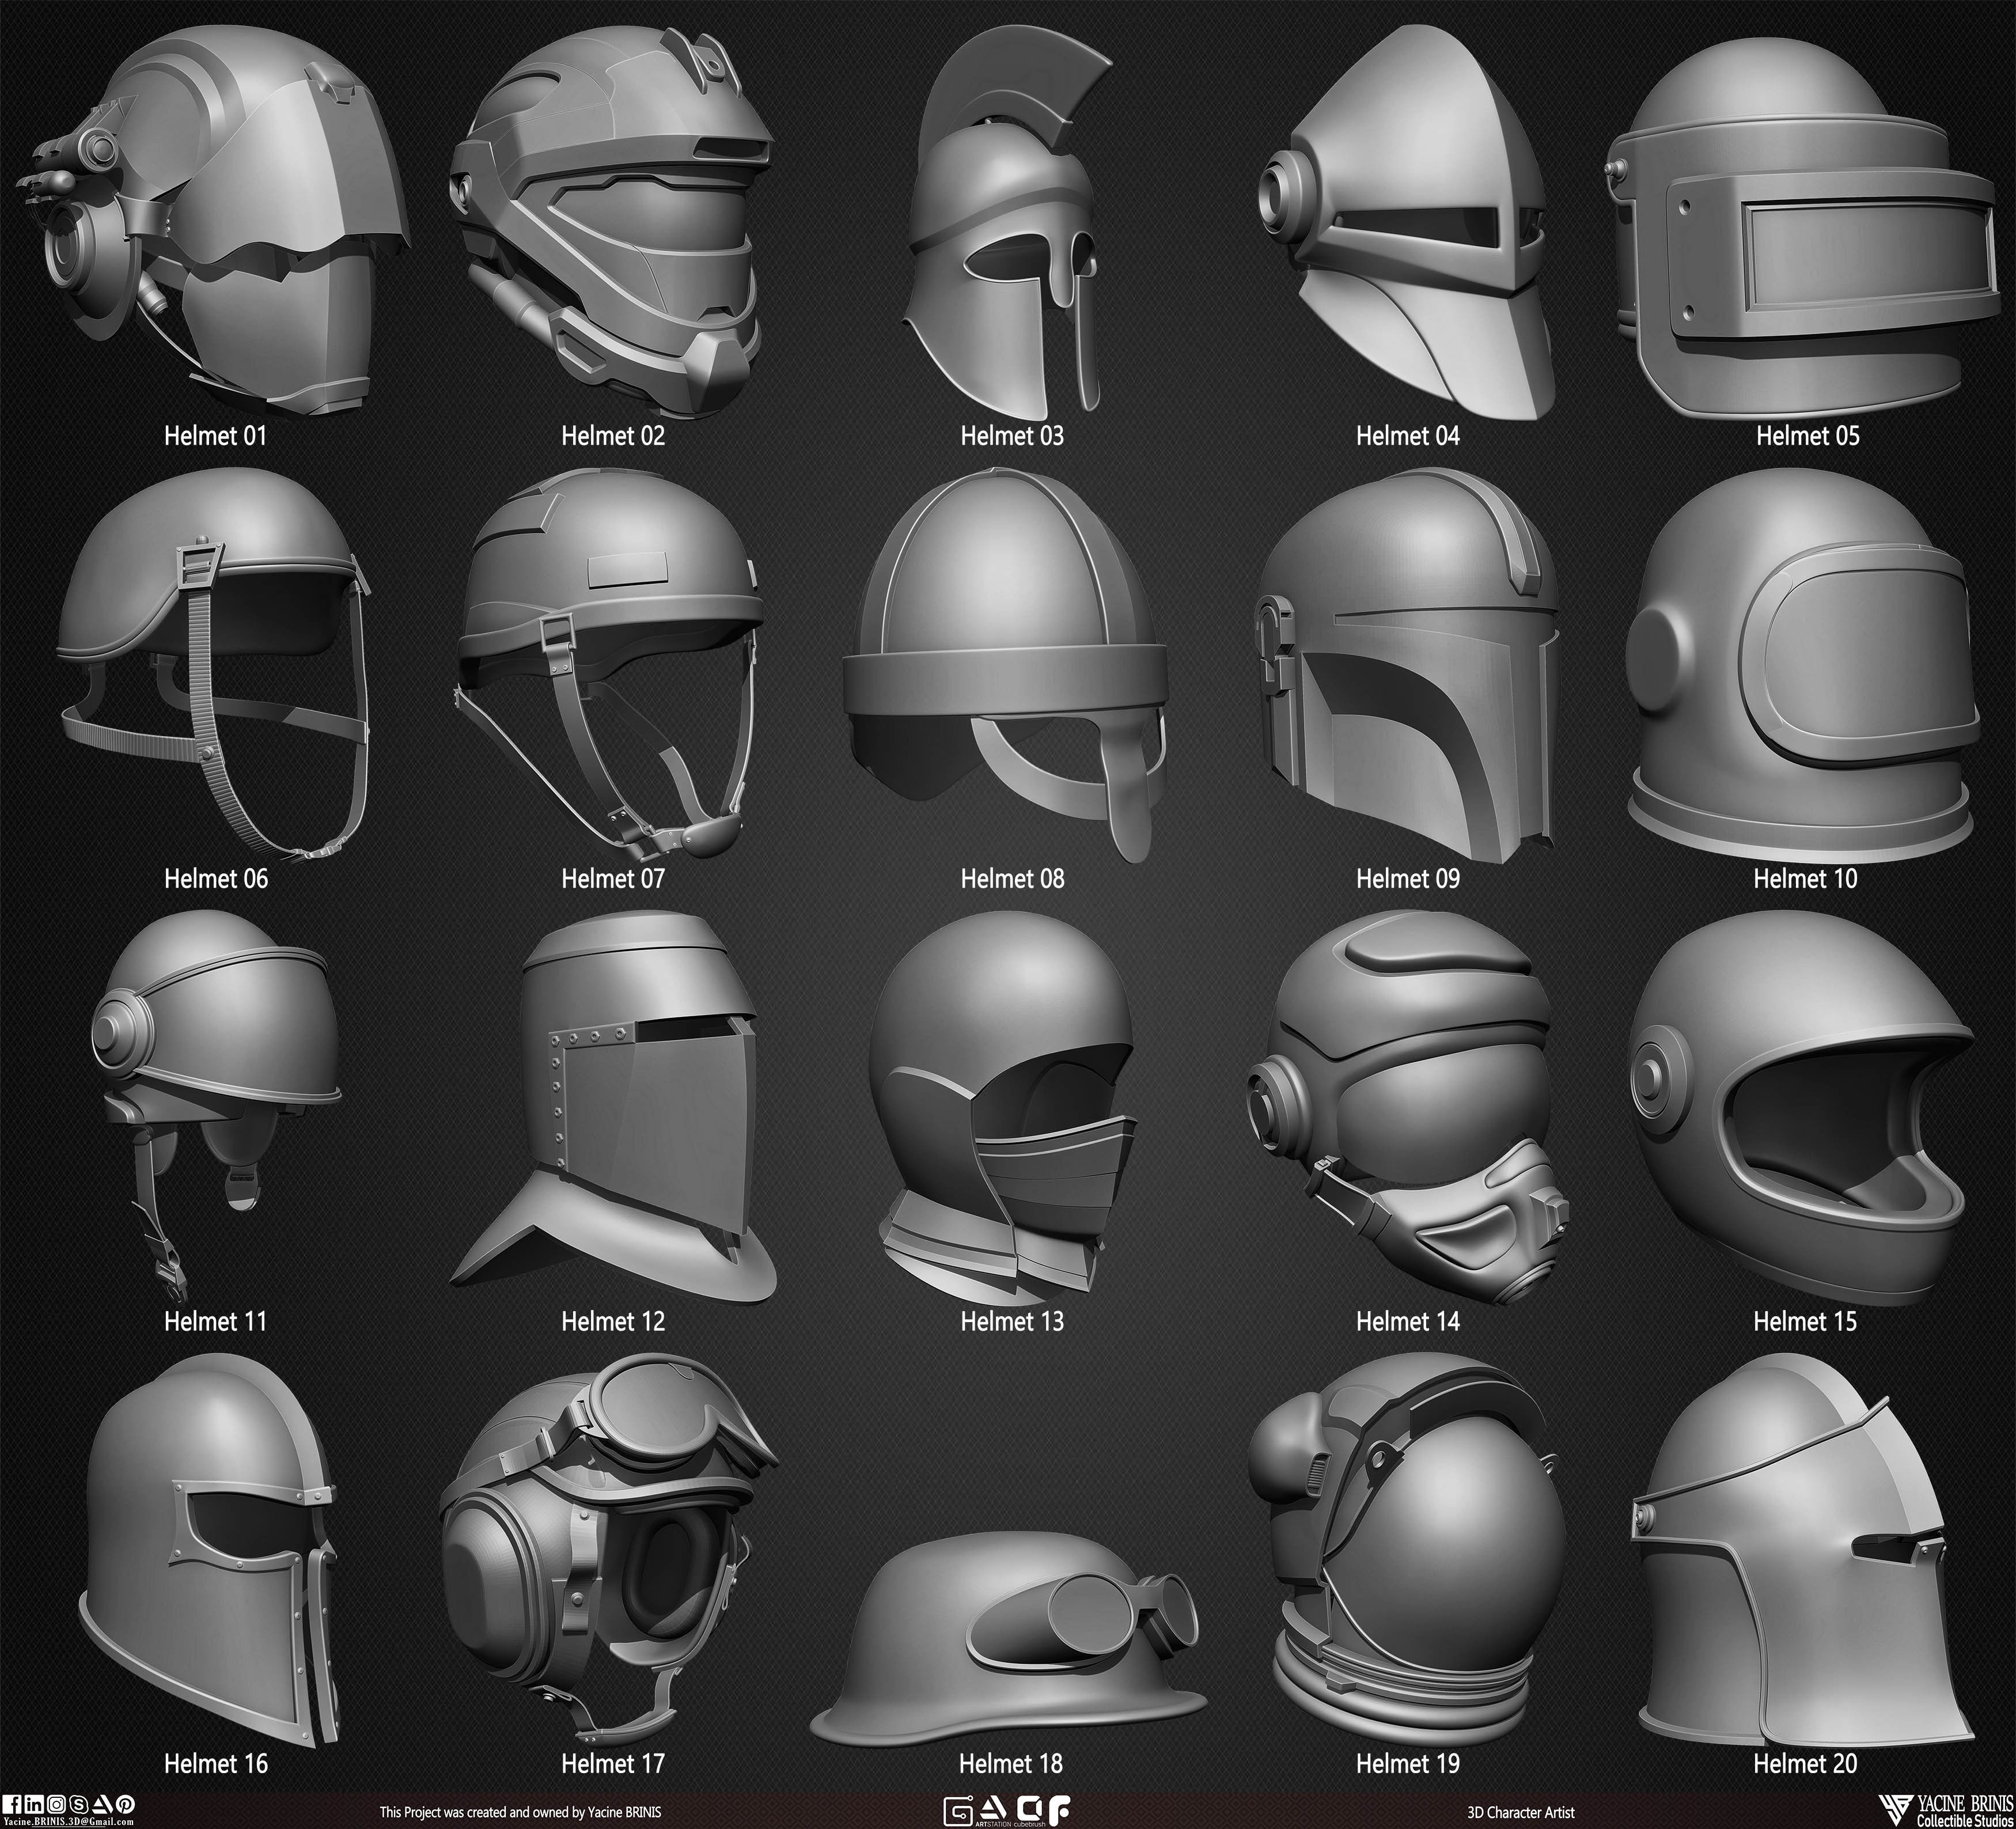Viewport: 2016px width, 1829px height.
Task: Click the 'Helmet 19' label
Action: coord(1408,1763)
